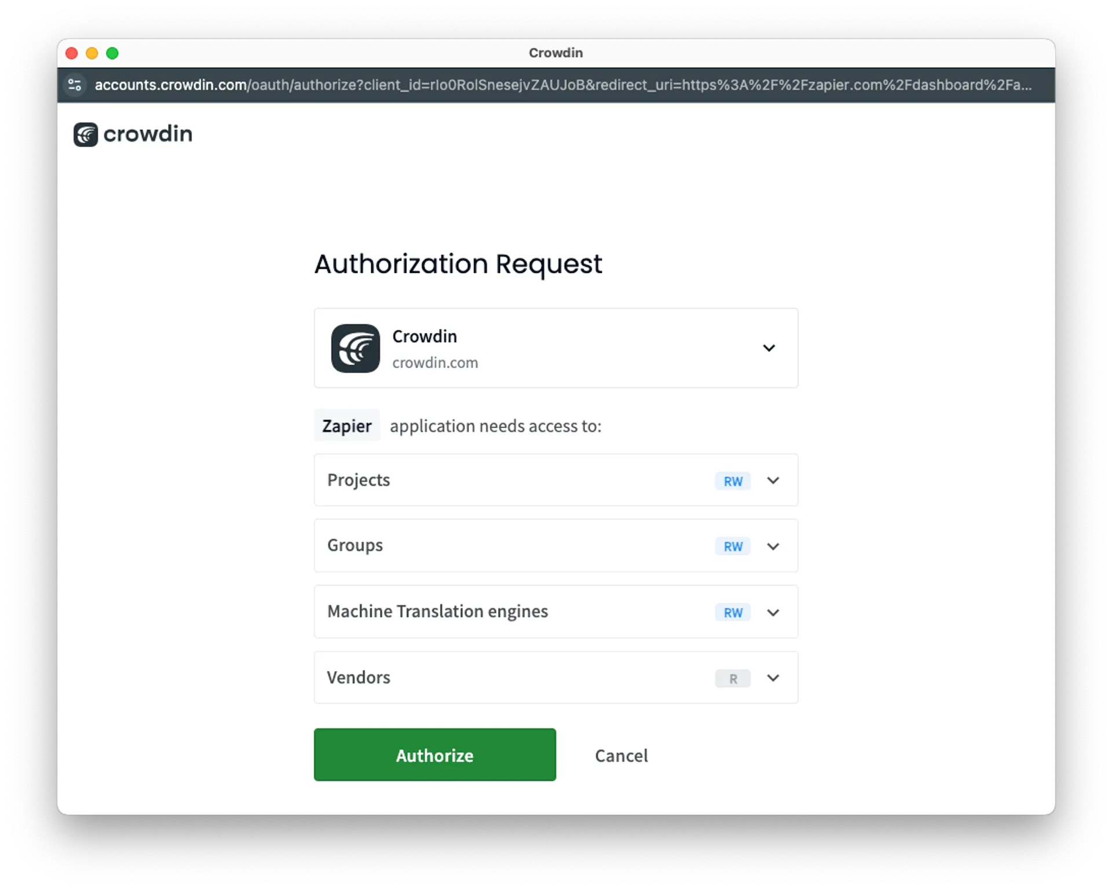Click the Vendors label text
The image size is (1112, 890).
(x=359, y=677)
